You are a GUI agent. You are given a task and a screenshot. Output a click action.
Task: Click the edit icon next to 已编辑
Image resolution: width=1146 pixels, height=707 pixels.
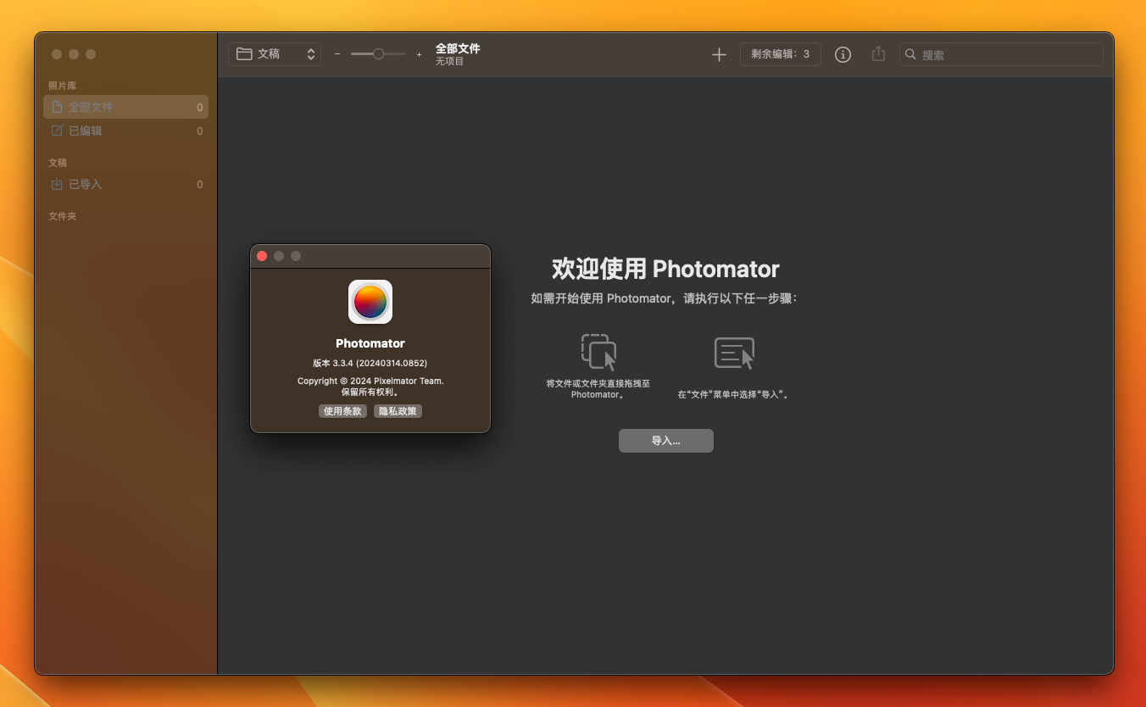[x=57, y=131]
